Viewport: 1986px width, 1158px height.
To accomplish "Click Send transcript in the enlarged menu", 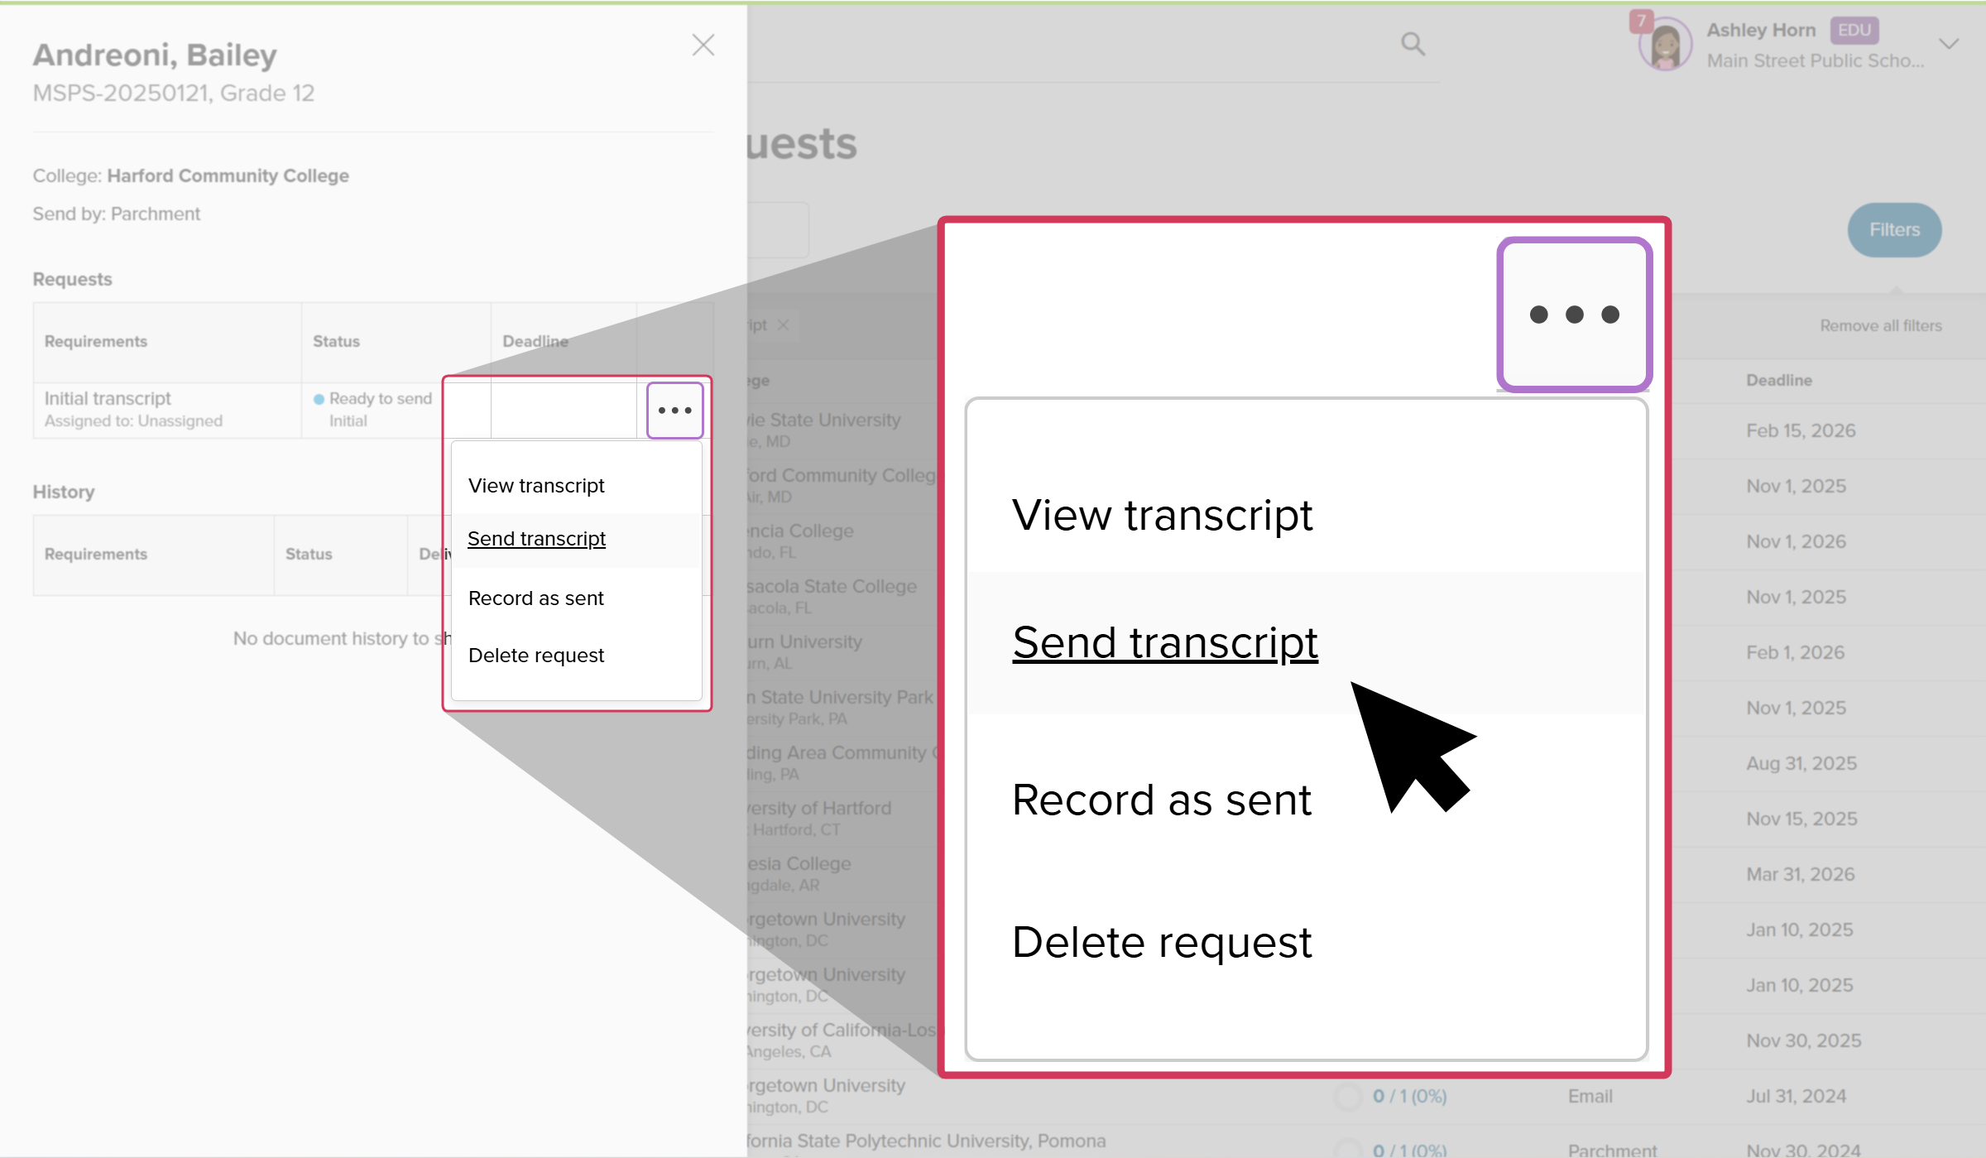I will (1164, 643).
